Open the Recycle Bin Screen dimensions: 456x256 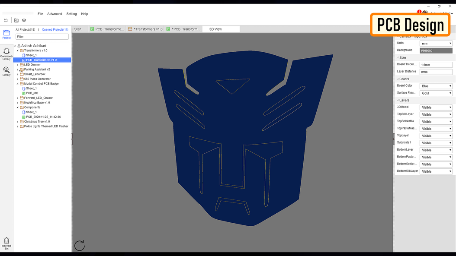[6, 243]
